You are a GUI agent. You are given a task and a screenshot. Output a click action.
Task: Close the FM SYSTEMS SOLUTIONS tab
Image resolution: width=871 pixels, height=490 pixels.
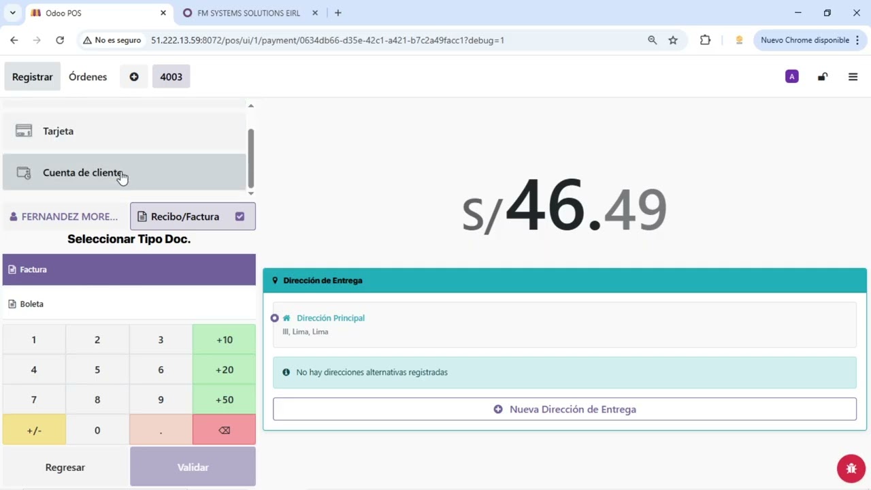315,13
